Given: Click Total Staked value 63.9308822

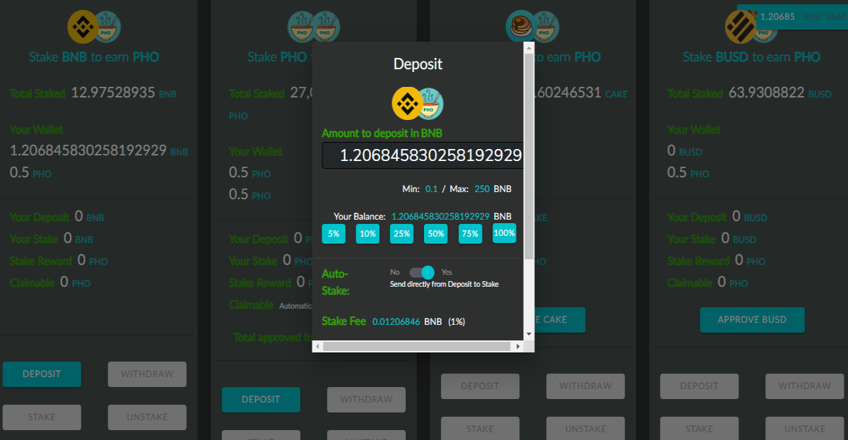Looking at the screenshot, I should click(766, 93).
